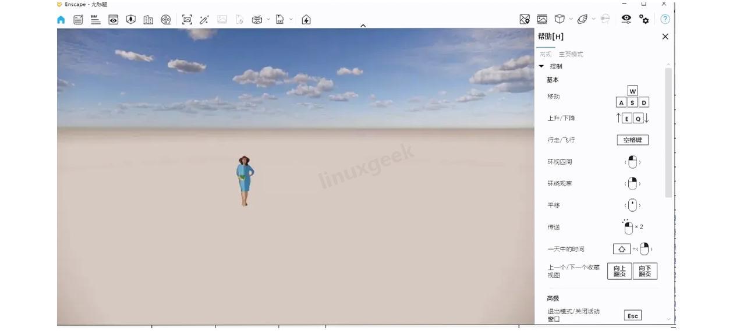
Task: Open the video editor film reel icon
Action: pos(166,20)
